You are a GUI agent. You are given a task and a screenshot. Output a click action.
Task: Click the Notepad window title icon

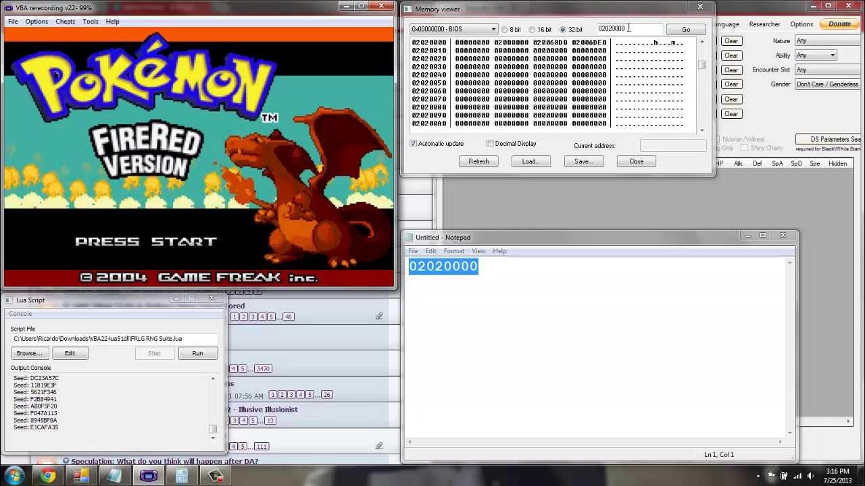[x=409, y=237]
